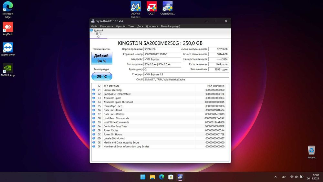Open NVIDIA App desktop shortcut
Viewport: 323px width, 182px height.
pyautogui.click(x=8, y=70)
